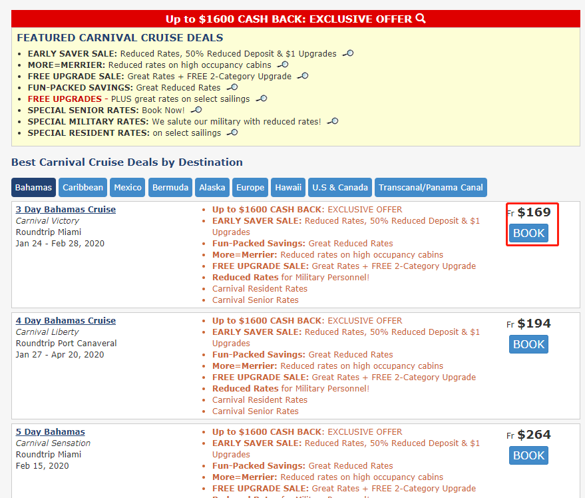Click Military Personnel rates under 4 Day cruise
585x498 pixels.
point(291,389)
